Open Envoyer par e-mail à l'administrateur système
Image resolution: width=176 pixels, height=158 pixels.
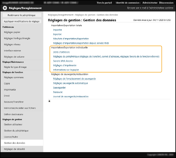150,8
